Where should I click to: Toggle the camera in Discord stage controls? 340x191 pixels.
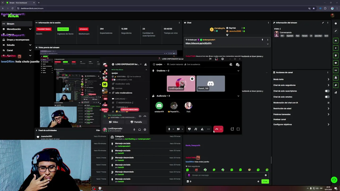(x=178, y=129)
